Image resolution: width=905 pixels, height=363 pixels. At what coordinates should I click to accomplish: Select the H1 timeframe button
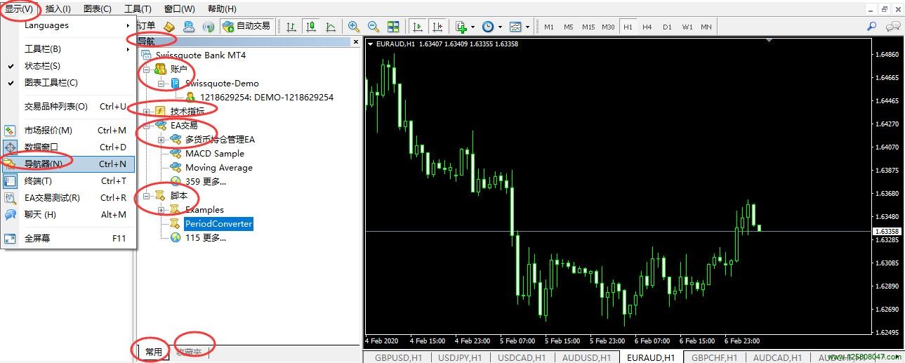tap(628, 27)
